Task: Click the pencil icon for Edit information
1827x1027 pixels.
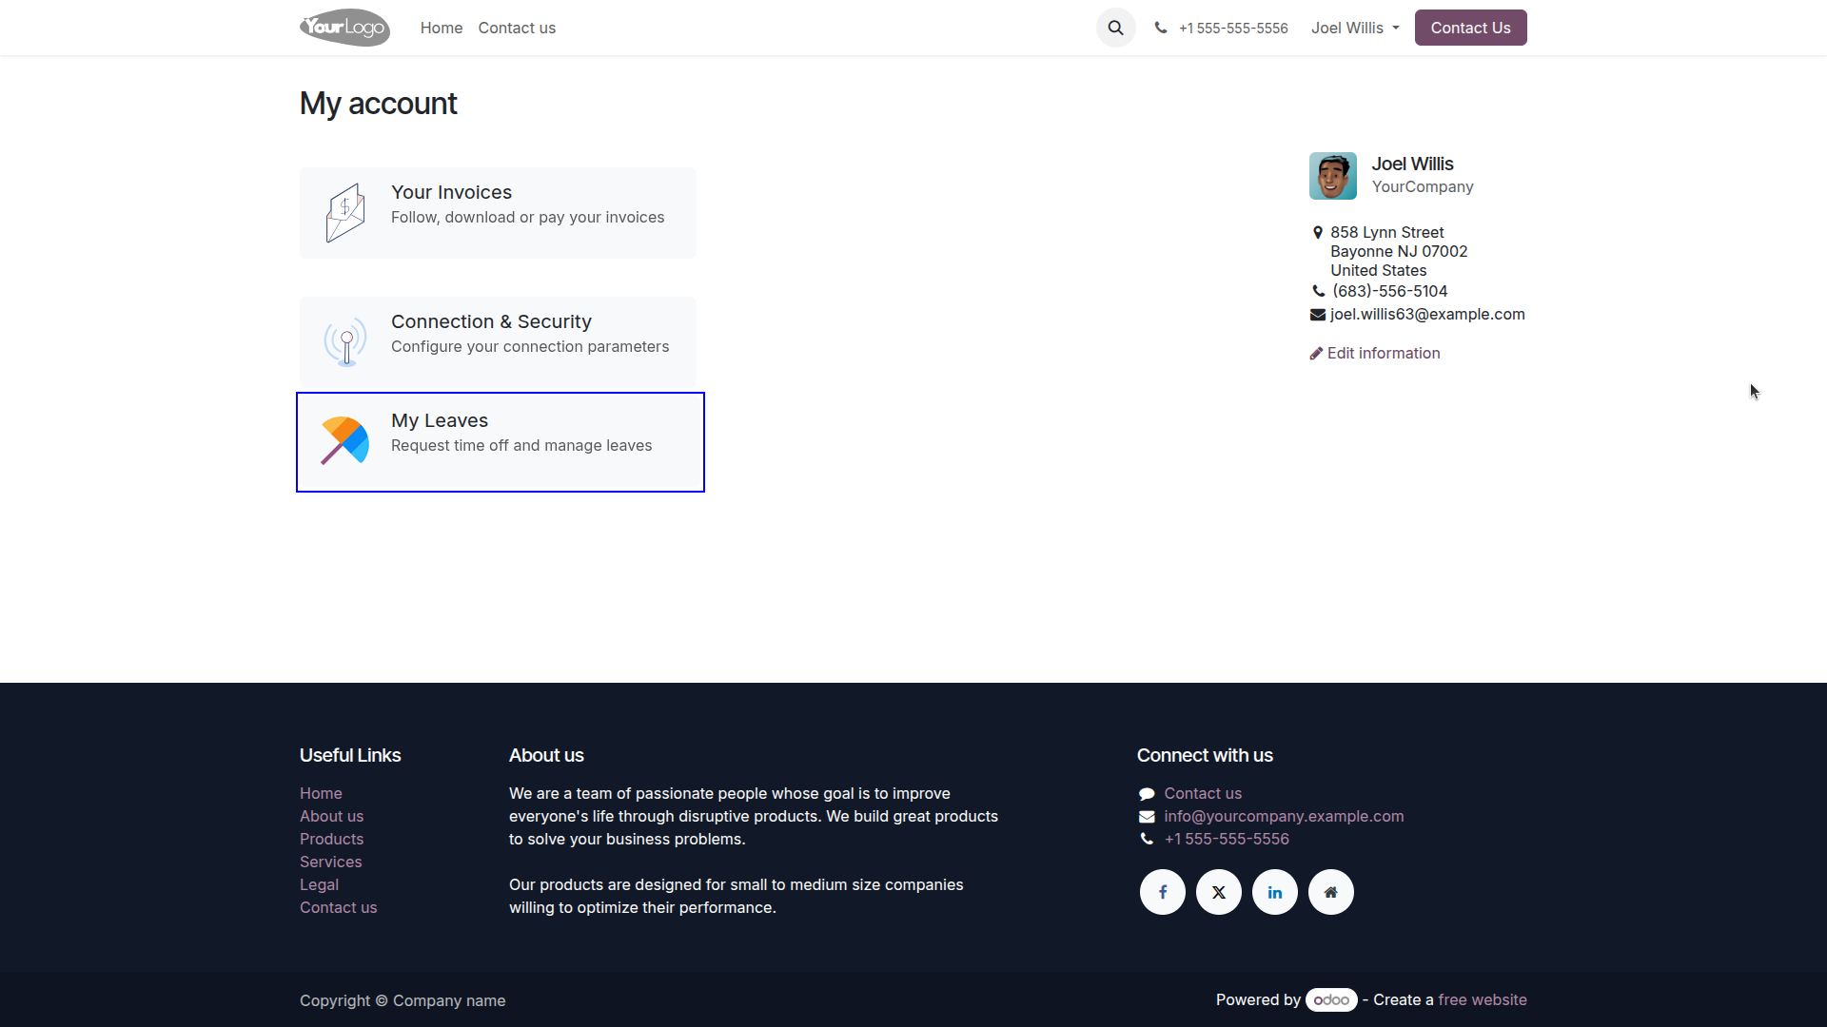Action: (x=1316, y=354)
